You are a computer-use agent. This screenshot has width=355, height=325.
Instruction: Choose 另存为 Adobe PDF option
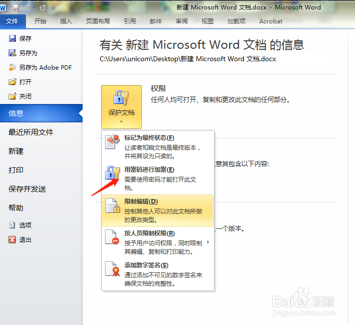pos(45,68)
